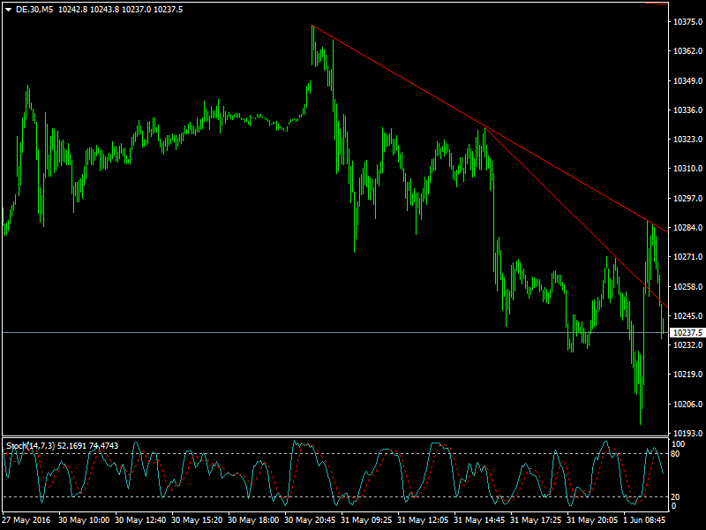
Task: Click the 10193.0 price scale label
Action: pos(687,433)
